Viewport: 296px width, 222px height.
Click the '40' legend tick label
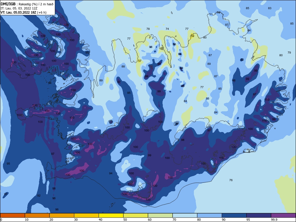101,220
